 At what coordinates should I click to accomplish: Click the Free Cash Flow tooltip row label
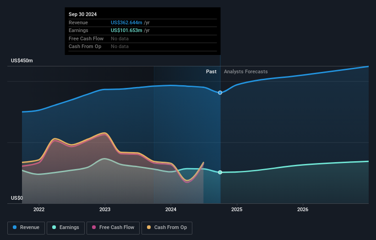86,38
